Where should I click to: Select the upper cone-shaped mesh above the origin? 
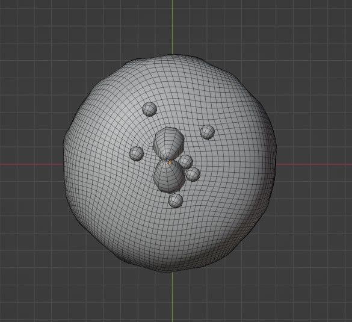pyautogui.click(x=168, y=143)
